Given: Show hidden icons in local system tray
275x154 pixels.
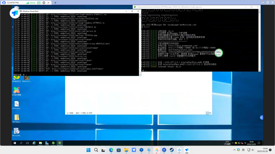Looking at the screenshot, I should (x=234, y=150).
